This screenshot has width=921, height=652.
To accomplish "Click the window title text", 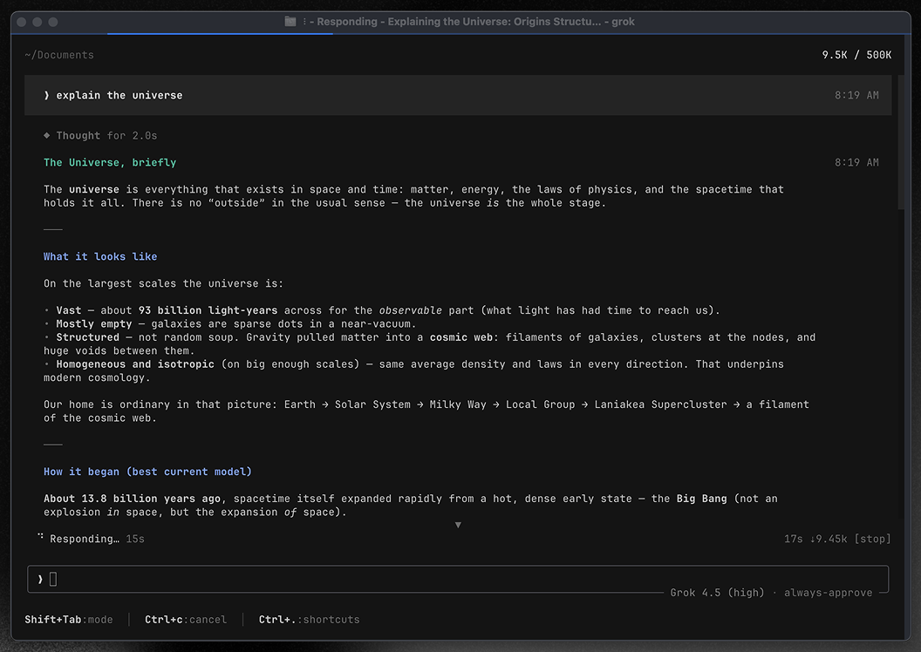I will tap(472, 22).
